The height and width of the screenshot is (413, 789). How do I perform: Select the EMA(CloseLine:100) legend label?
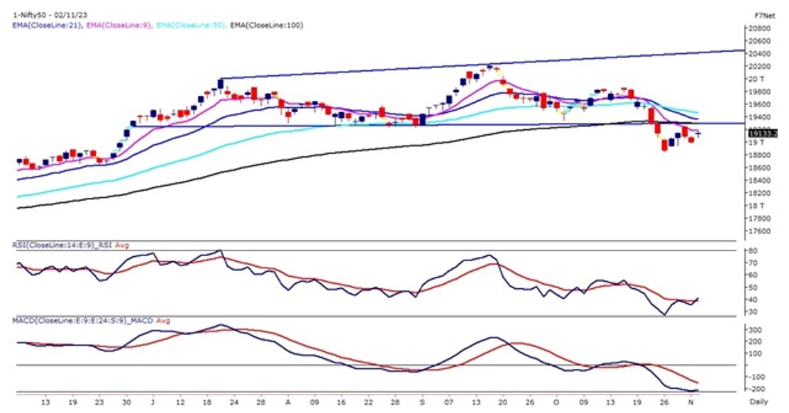click(267, 25)
